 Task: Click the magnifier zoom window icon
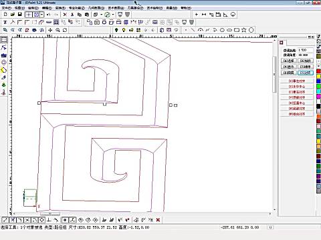point(58,30)
